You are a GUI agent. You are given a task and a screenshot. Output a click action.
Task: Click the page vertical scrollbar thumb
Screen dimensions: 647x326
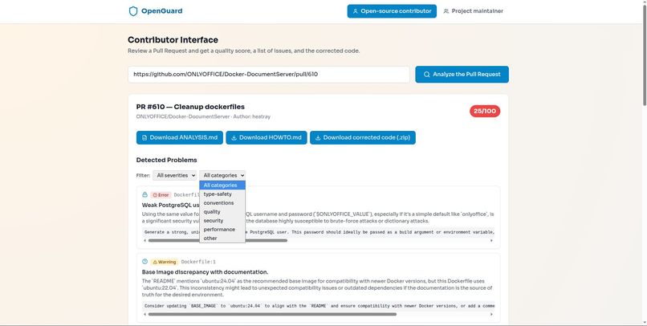click(x=644, y=55)
